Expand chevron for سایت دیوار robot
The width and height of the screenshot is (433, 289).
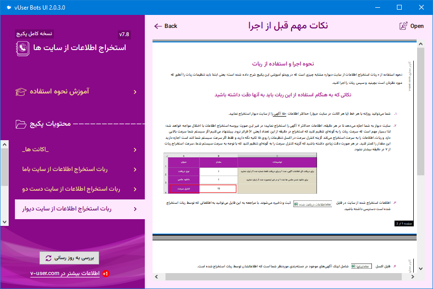tap(135, 209)
